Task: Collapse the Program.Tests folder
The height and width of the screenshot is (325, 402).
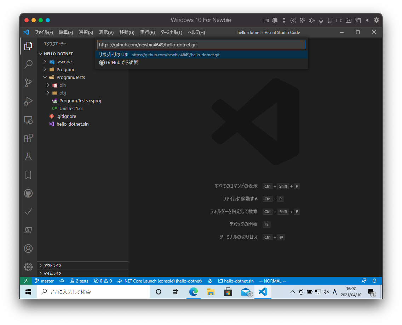Action: pos(45,77)
